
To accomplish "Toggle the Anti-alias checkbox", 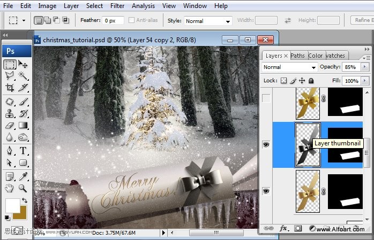I will click(x=131, y=20).
